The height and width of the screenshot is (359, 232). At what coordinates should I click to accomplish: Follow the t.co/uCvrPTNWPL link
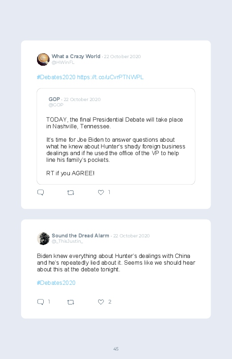(x=110, y=77)
